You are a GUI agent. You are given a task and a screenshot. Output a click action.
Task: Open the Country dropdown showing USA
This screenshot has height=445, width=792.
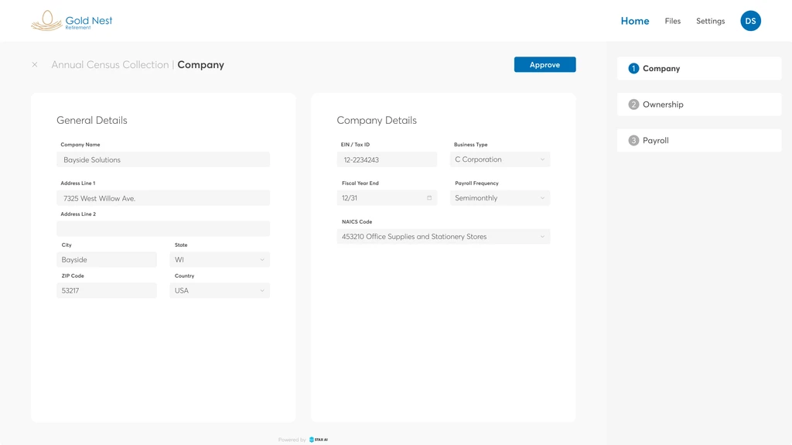pyautogui.click(x=220, y=291)
